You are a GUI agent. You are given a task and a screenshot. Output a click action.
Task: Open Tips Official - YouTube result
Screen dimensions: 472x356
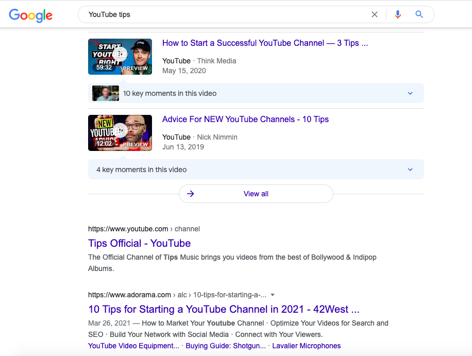point(139,243)
